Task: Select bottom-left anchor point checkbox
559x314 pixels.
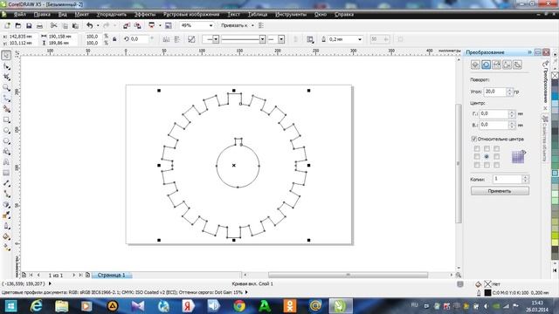Action: click(477, 165)
